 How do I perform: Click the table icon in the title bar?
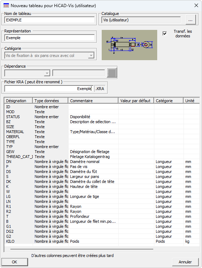[x=6, y=6]
